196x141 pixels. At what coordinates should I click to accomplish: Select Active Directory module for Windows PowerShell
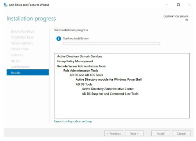click(x=109, y=79)
